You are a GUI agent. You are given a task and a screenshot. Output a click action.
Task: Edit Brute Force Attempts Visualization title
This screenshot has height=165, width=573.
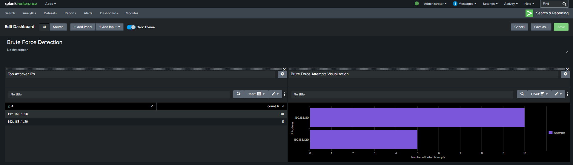pos(423,74)
